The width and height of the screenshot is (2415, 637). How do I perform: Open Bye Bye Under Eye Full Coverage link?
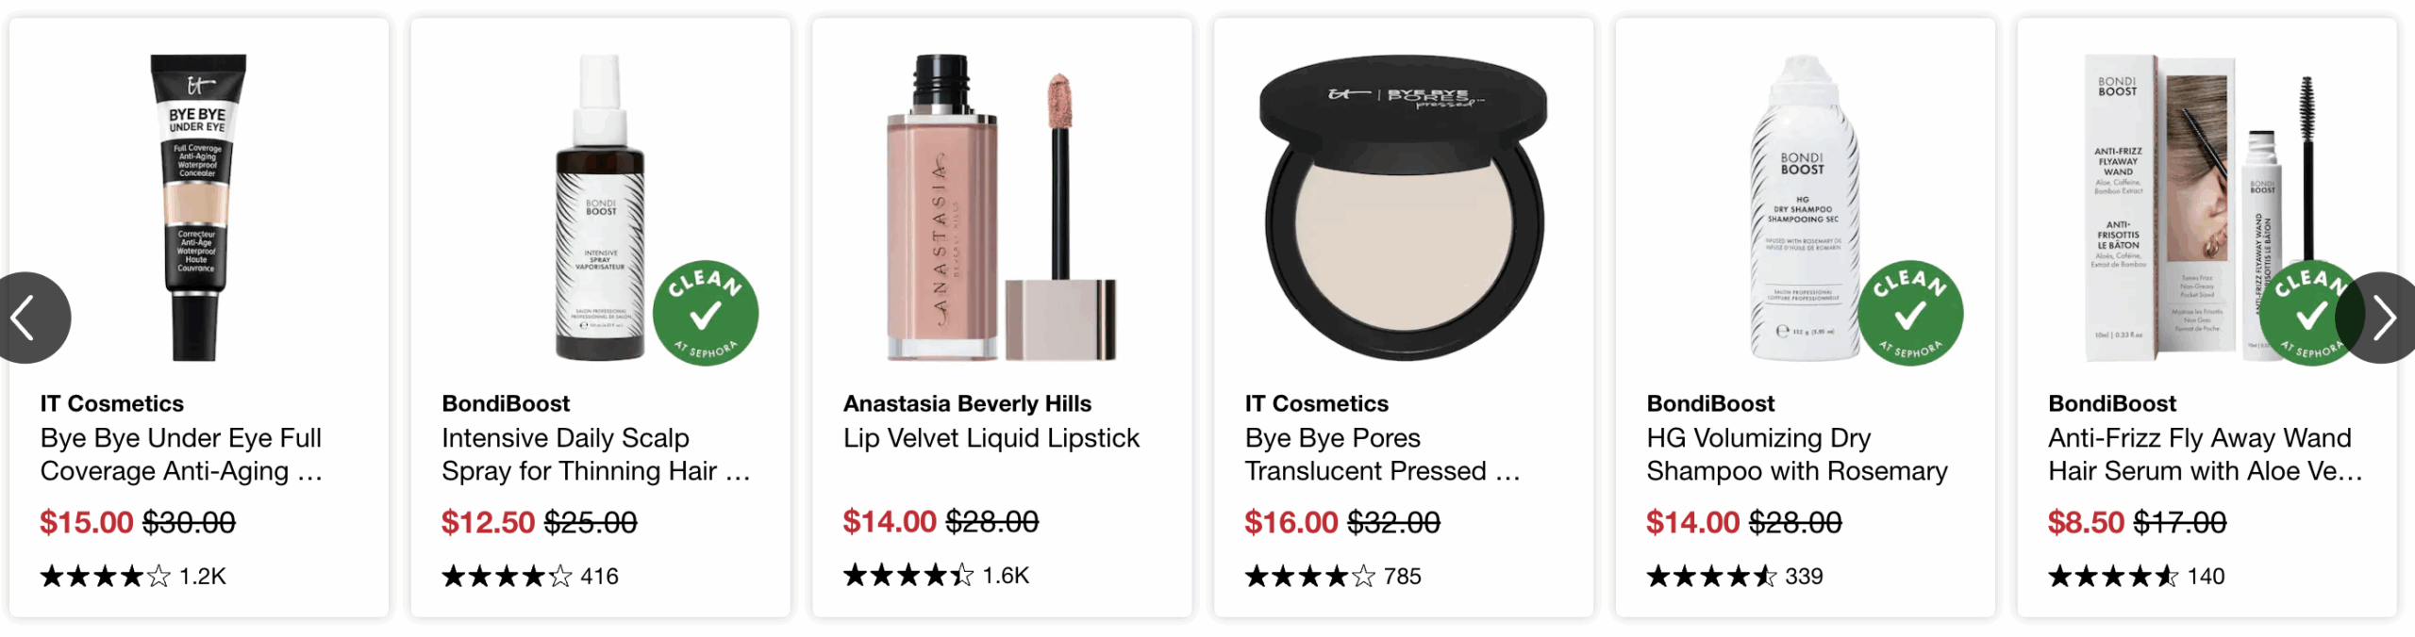(x=181, y=454)
